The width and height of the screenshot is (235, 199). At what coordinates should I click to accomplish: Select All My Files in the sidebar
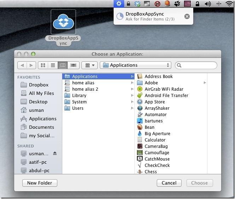tap(37, 94)
